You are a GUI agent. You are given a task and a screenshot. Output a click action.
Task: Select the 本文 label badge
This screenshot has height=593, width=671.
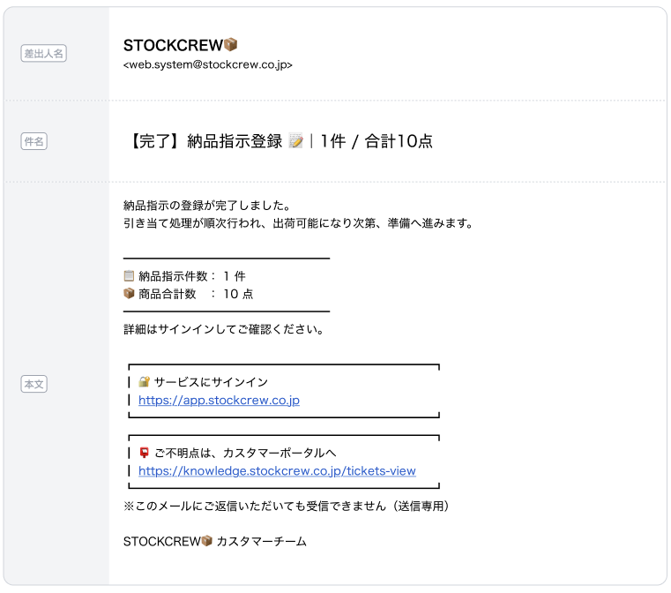(x=34, y=384)
